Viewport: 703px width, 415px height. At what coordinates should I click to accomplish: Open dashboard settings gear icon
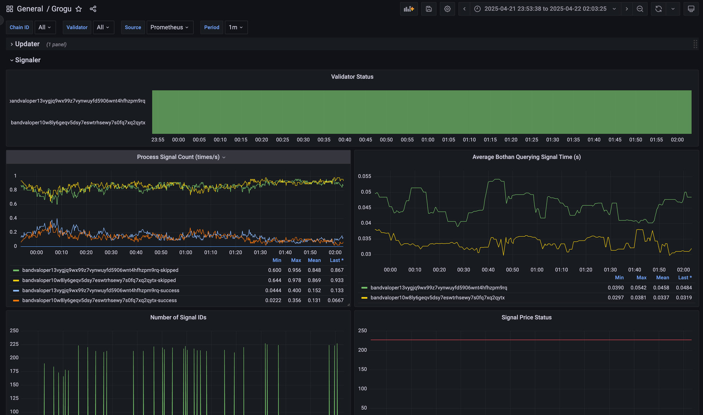[447, 9]
